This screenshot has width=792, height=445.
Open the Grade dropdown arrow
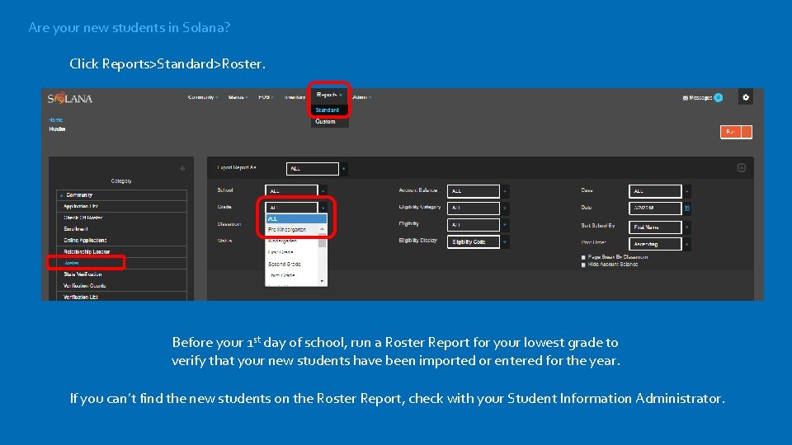point(323,208)
